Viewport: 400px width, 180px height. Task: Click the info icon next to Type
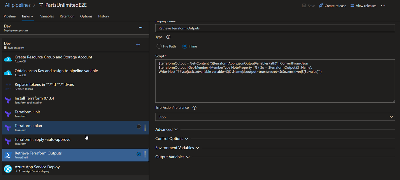point(168,37)
